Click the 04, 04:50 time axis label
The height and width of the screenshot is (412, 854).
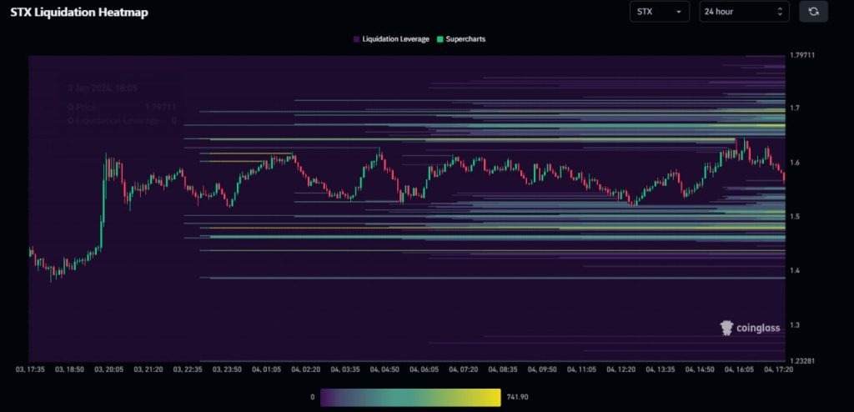pyautogui.click(x=385, y=369)
